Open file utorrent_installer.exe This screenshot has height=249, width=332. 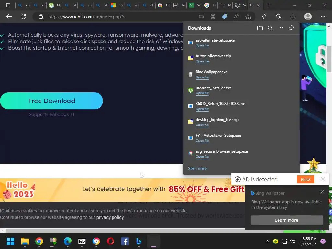(x=202, y=93)
